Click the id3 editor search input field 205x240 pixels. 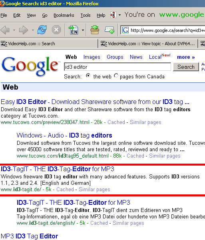click(117, 67)
